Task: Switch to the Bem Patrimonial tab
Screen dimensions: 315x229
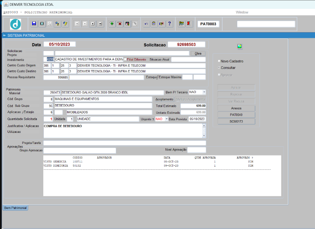Action: [15, 208]
